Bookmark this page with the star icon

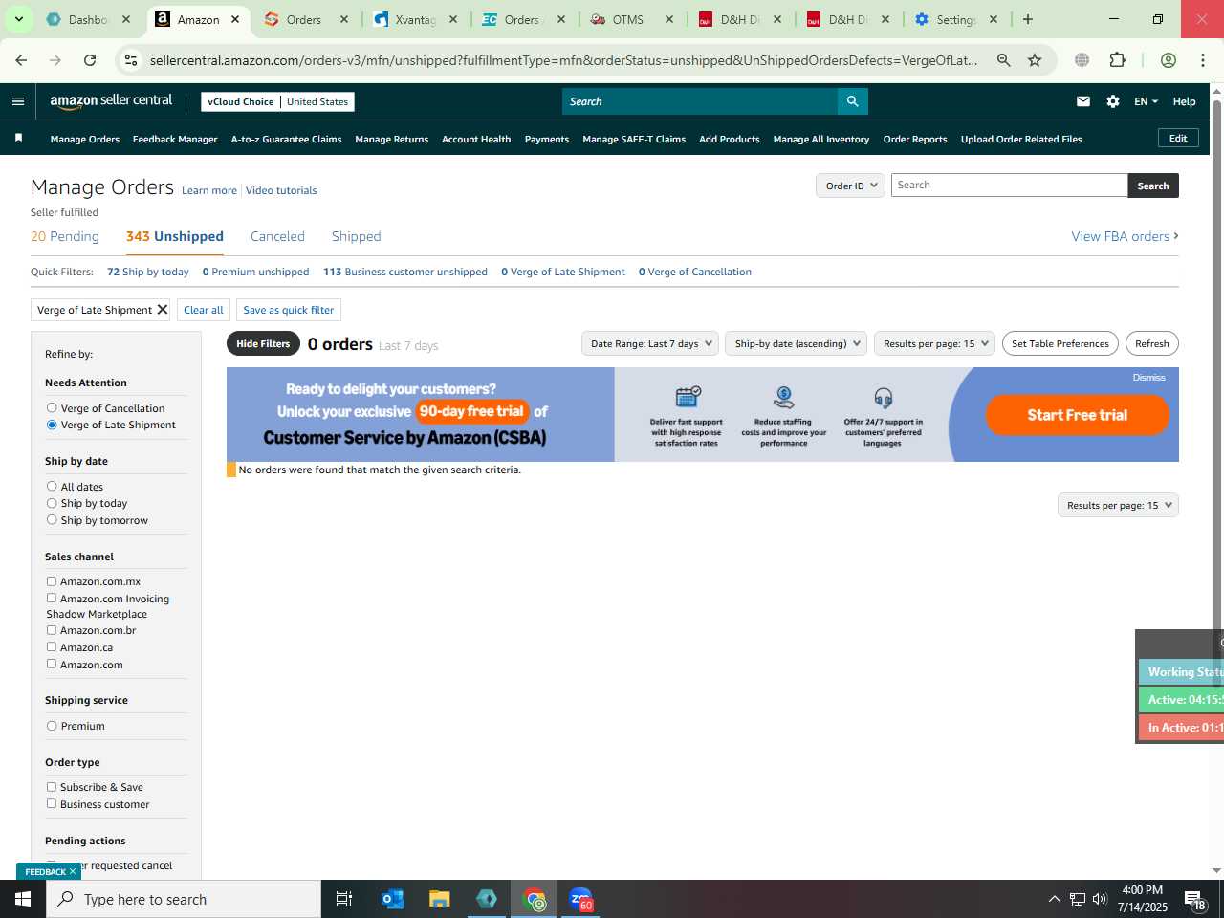[x=1035, y=60]
